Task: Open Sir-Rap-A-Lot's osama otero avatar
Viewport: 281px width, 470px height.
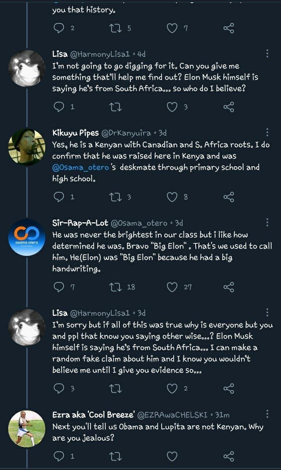Action: click(27, 237)
